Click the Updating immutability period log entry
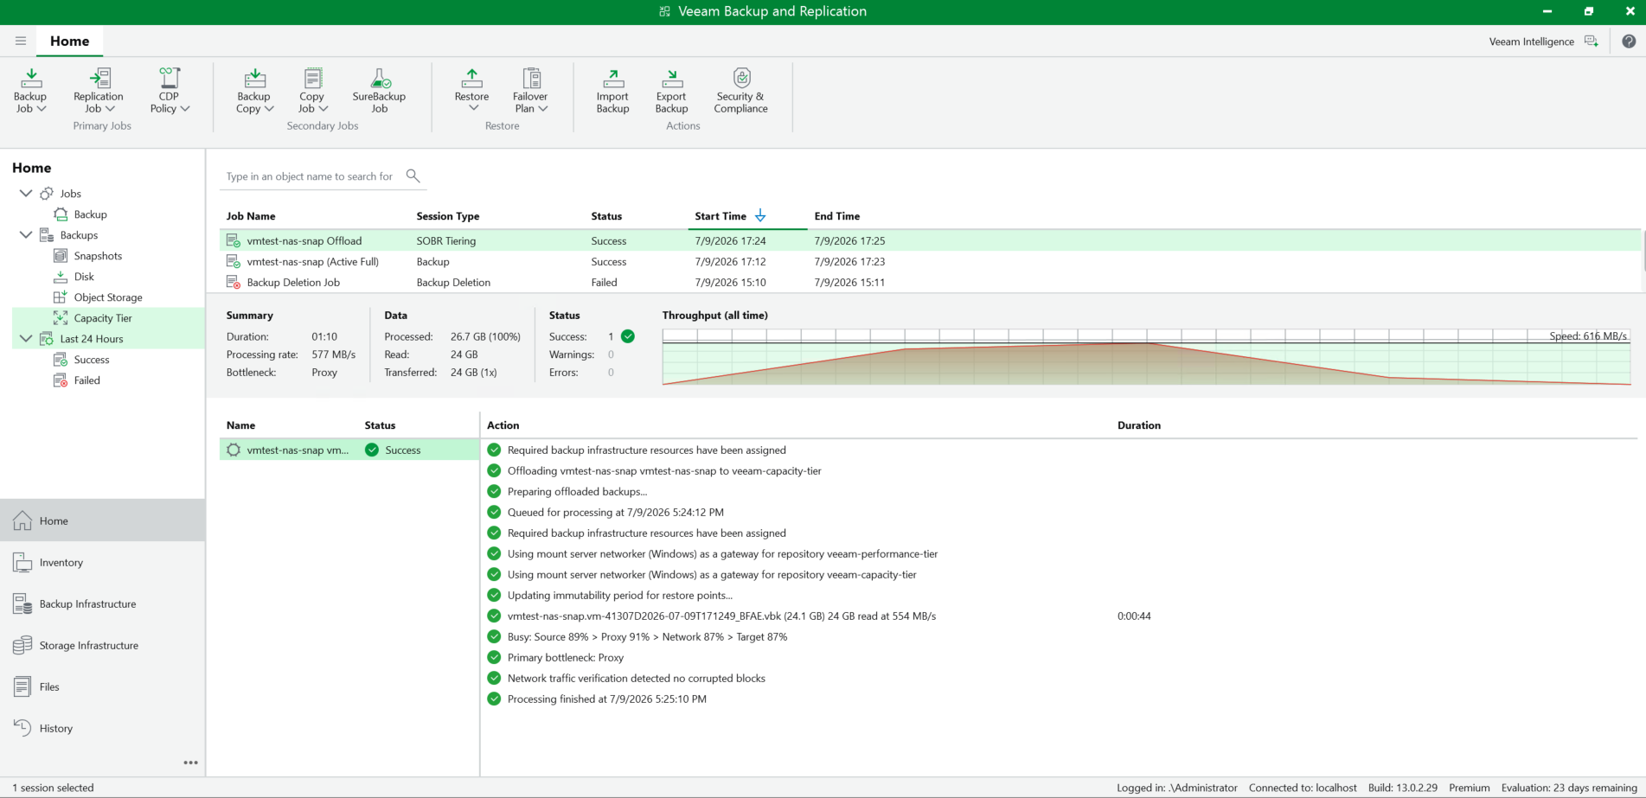The image size is (1646, 798). point(619,595)
